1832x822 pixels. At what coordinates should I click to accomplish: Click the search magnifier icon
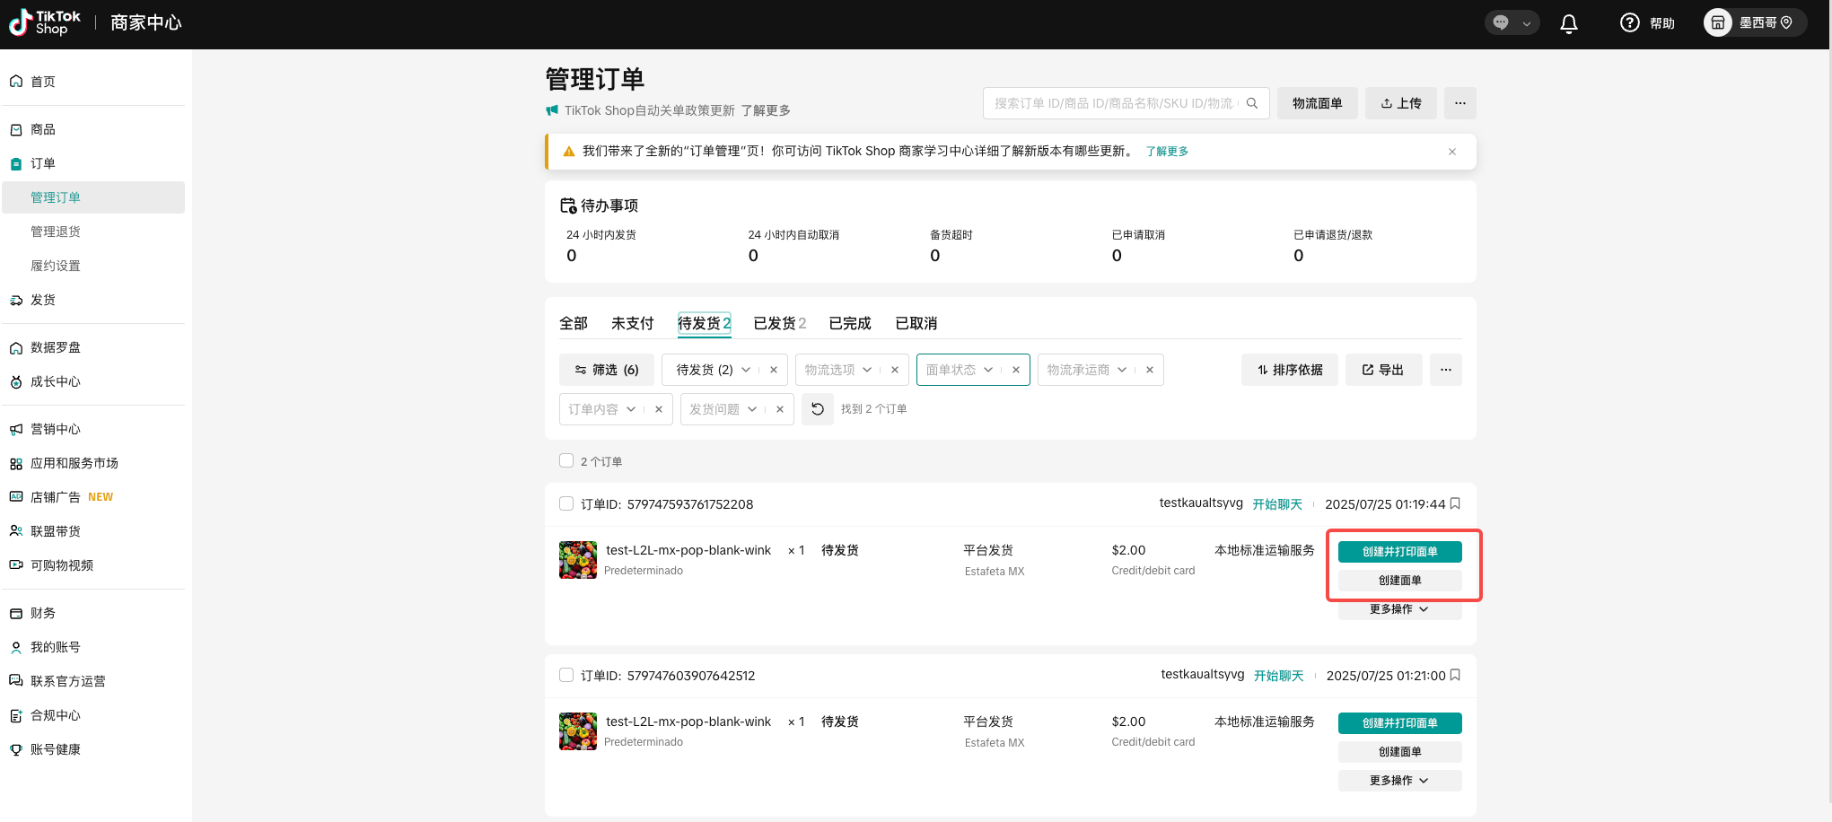[1252, 103]
